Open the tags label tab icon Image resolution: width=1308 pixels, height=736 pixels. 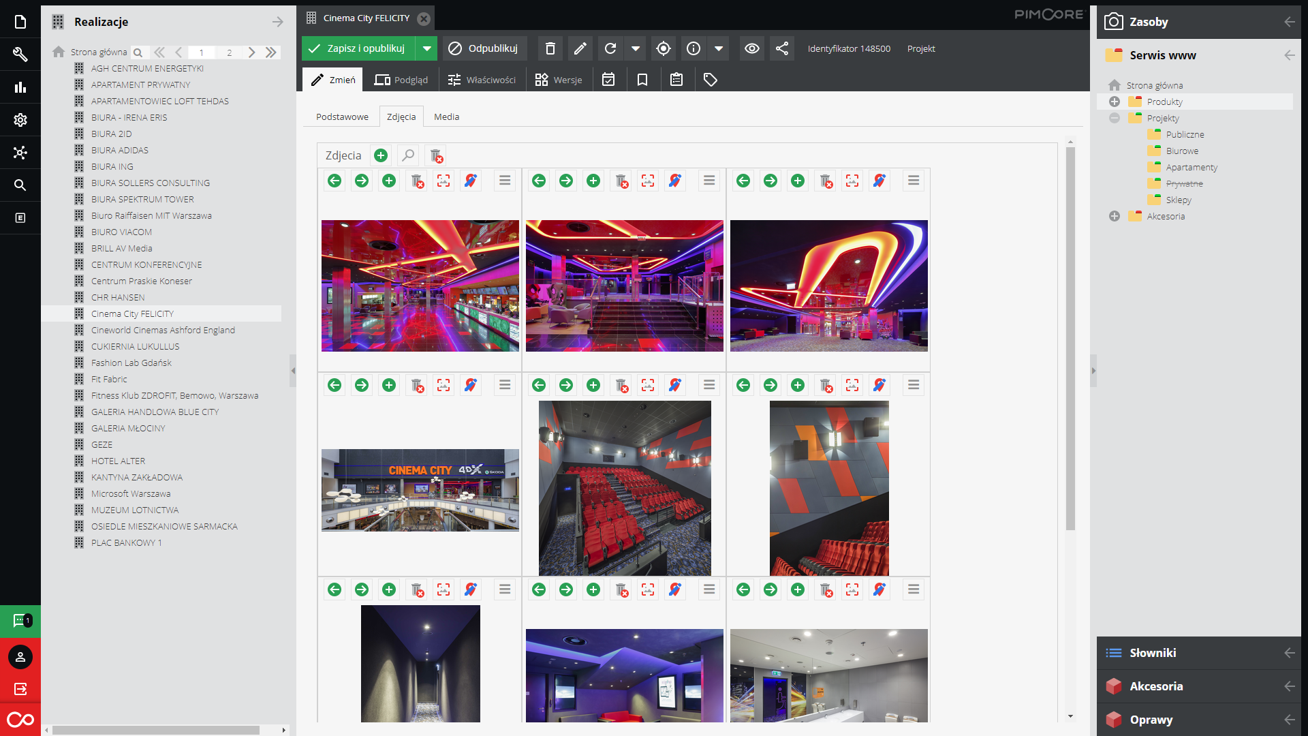[x=711, y=80]
